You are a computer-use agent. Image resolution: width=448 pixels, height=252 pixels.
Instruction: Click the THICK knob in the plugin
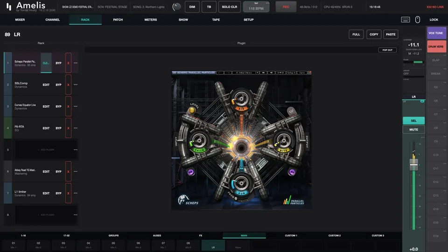click(199, 140)
